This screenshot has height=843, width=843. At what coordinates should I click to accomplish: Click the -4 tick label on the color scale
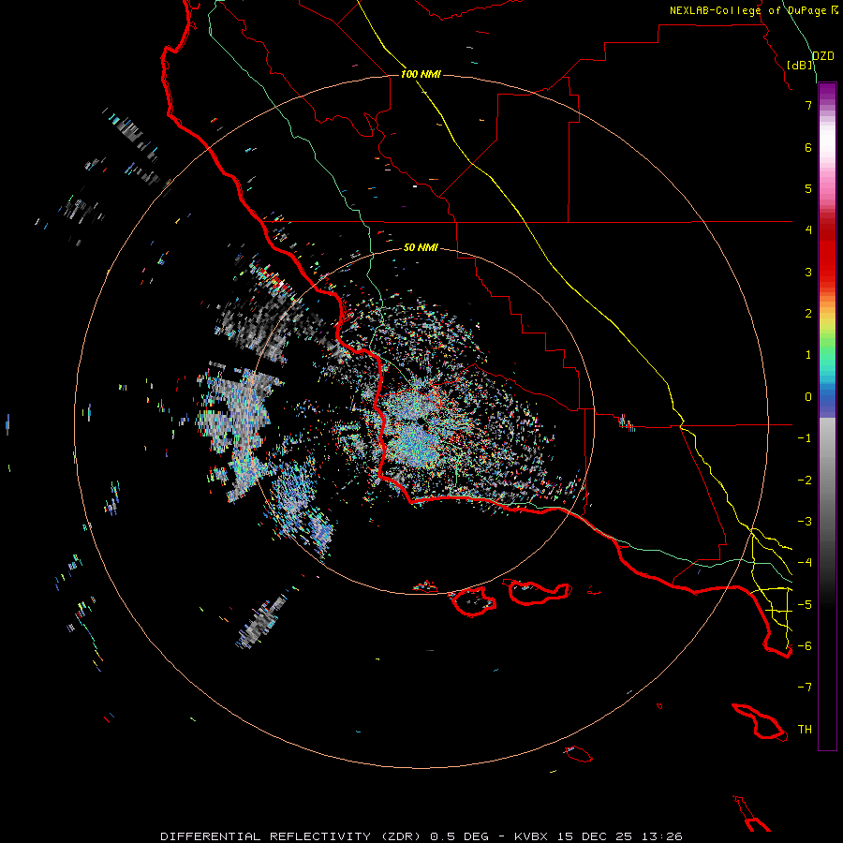(805, 563)
